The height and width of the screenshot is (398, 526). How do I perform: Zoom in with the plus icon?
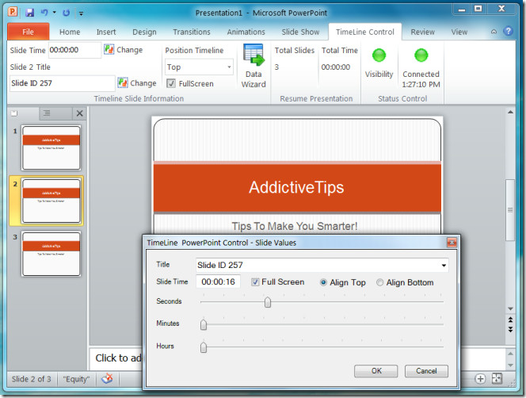480,379
